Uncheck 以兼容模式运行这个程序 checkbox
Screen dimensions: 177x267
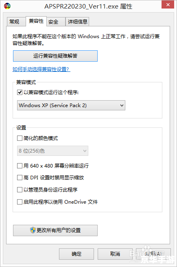(x=20, y=93)
